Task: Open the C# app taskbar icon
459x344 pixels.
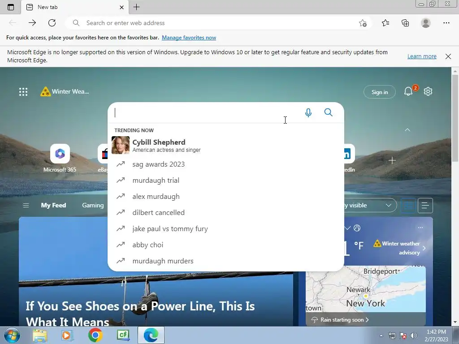Action: [123, 335]
